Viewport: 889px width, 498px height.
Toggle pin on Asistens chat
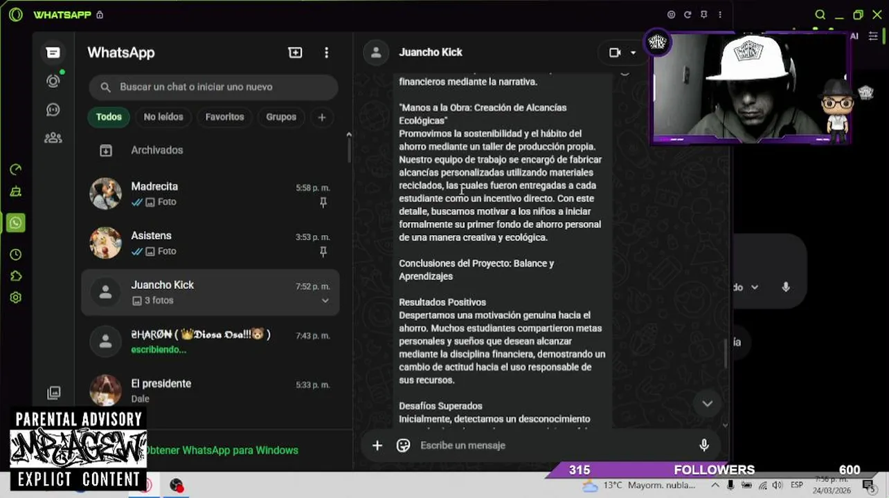(323, 252)
